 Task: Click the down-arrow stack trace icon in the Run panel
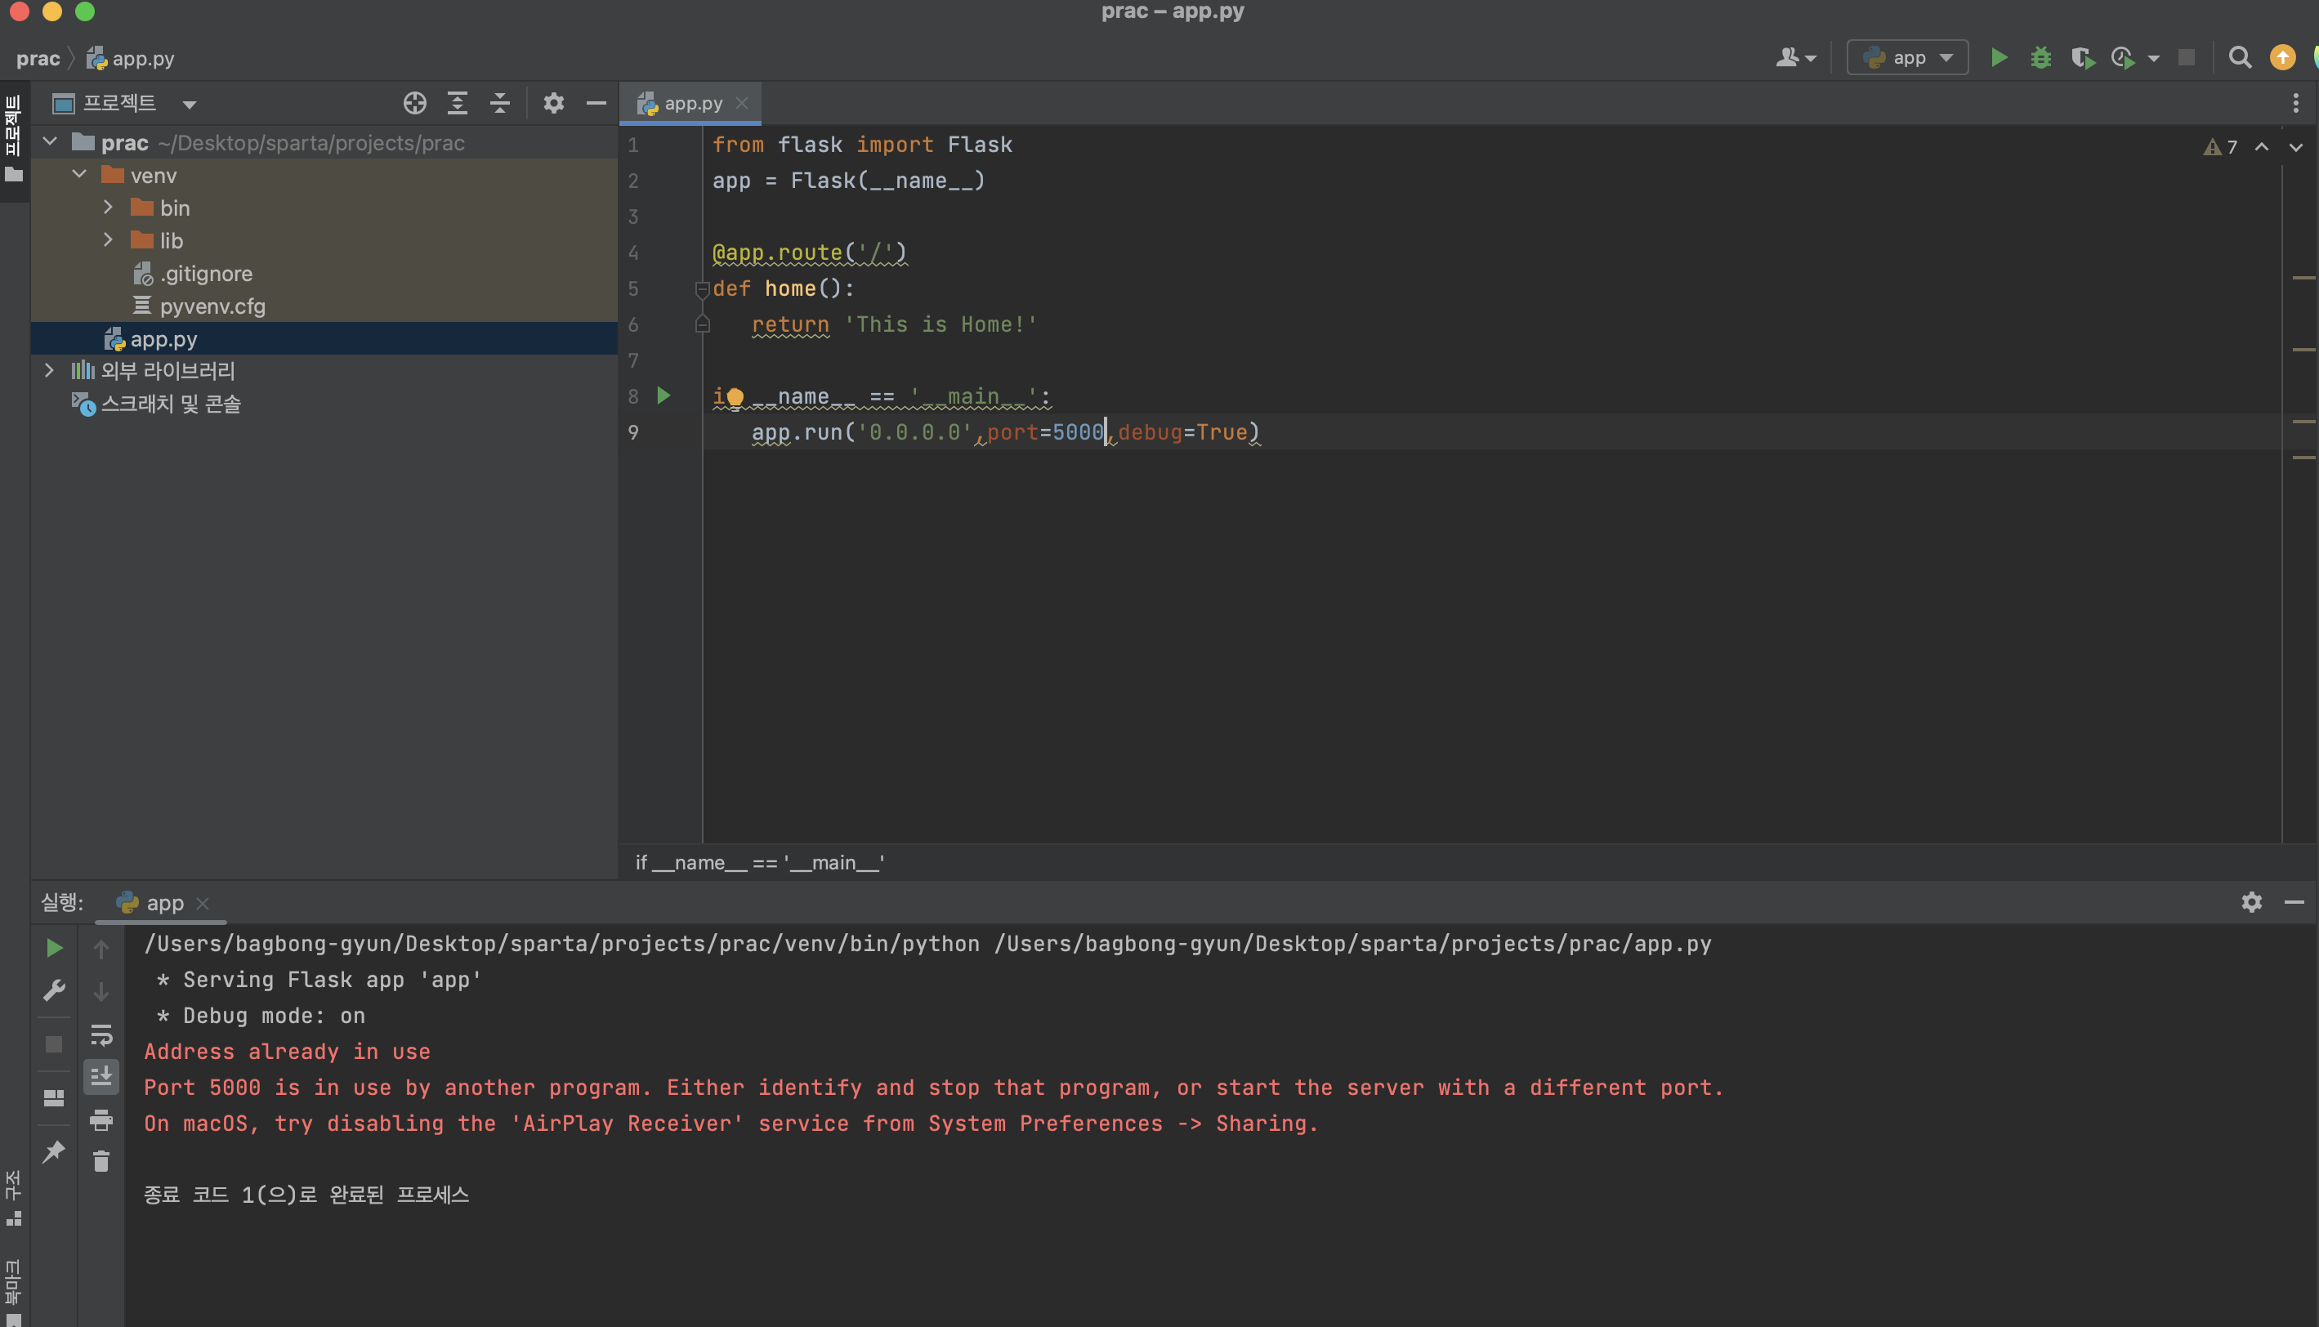[x=101, y=992]
